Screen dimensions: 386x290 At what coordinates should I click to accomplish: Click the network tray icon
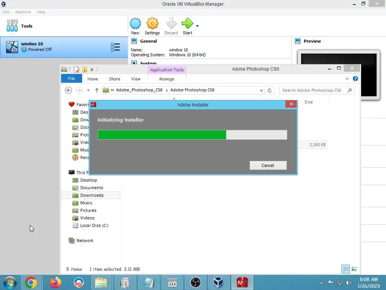[340, 282]
